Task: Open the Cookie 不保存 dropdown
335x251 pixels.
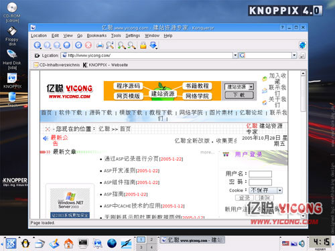Action: (x=266, y=190)
